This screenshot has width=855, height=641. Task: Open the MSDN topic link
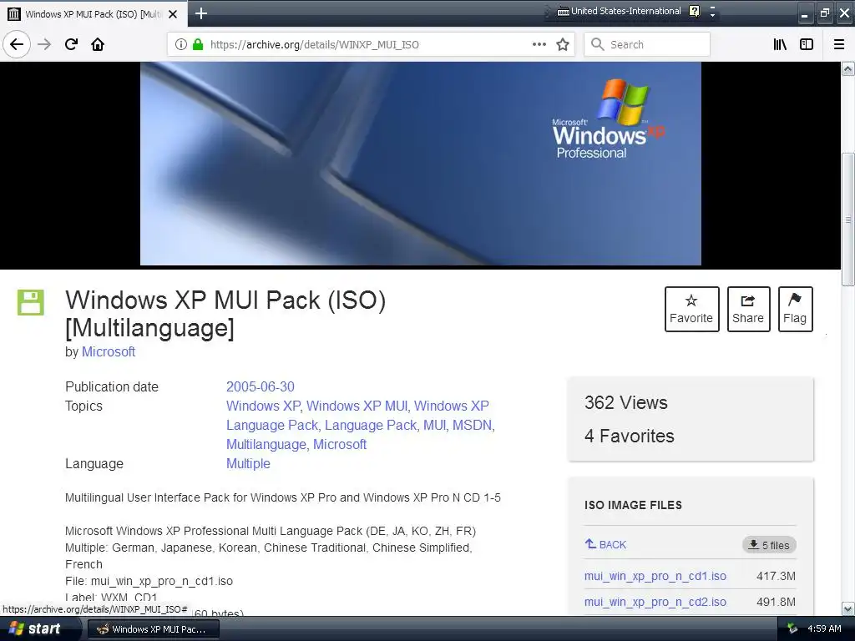[473, 425]
